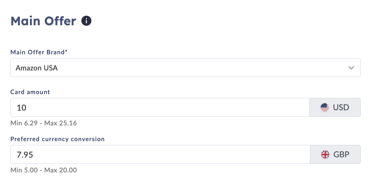Click the Min 5.00 - Max 20.00 hint
Image resolution: width=379 pixels, height=192 pixels.
tap(44, 170)
